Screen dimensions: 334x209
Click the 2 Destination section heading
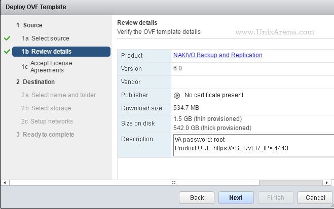coord(35,82)
